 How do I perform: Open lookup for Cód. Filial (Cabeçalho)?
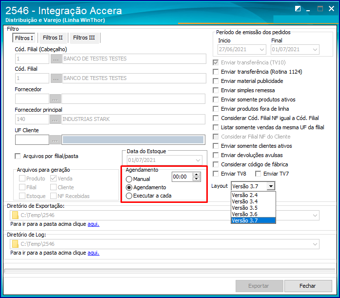tap(56, 59)
